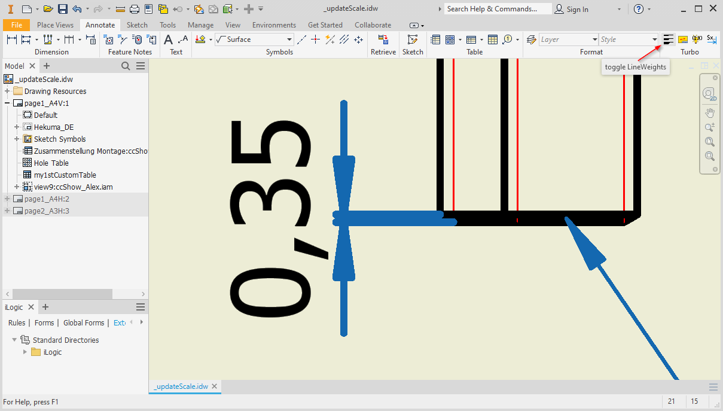Insert a Parts List table
This screenshot has height=411, width=723.
coord(436,39)
